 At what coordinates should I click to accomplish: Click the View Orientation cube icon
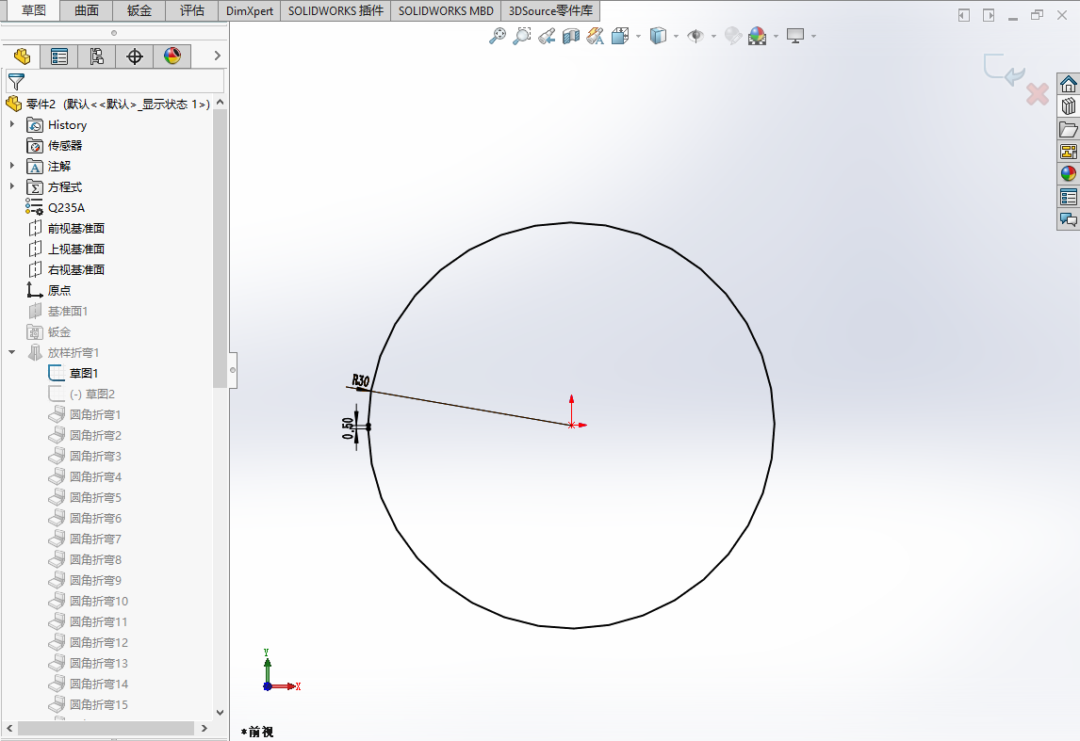pyautogui.click(x=620, y=36)
